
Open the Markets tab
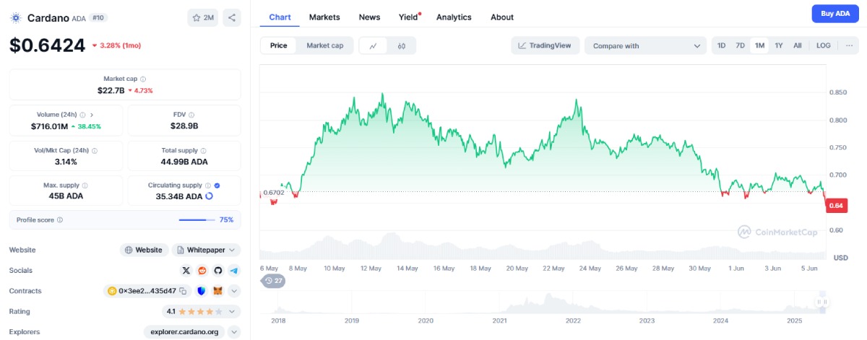tap(324, 17)
